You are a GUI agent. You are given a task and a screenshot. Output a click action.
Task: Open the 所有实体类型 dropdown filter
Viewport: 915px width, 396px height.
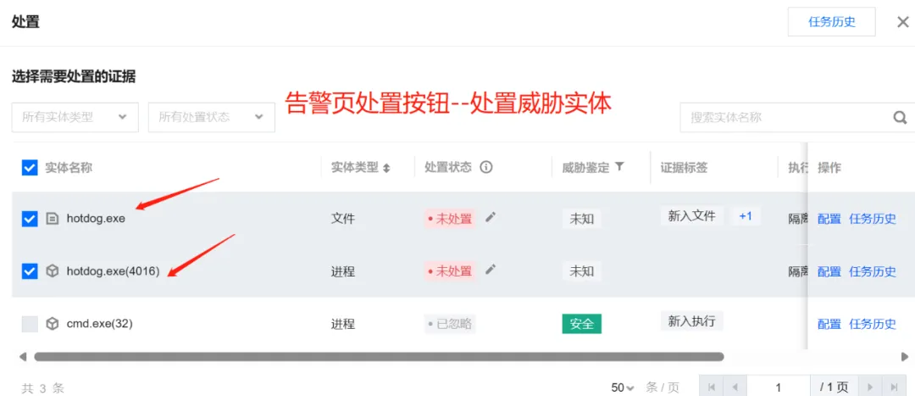[75, 117]
